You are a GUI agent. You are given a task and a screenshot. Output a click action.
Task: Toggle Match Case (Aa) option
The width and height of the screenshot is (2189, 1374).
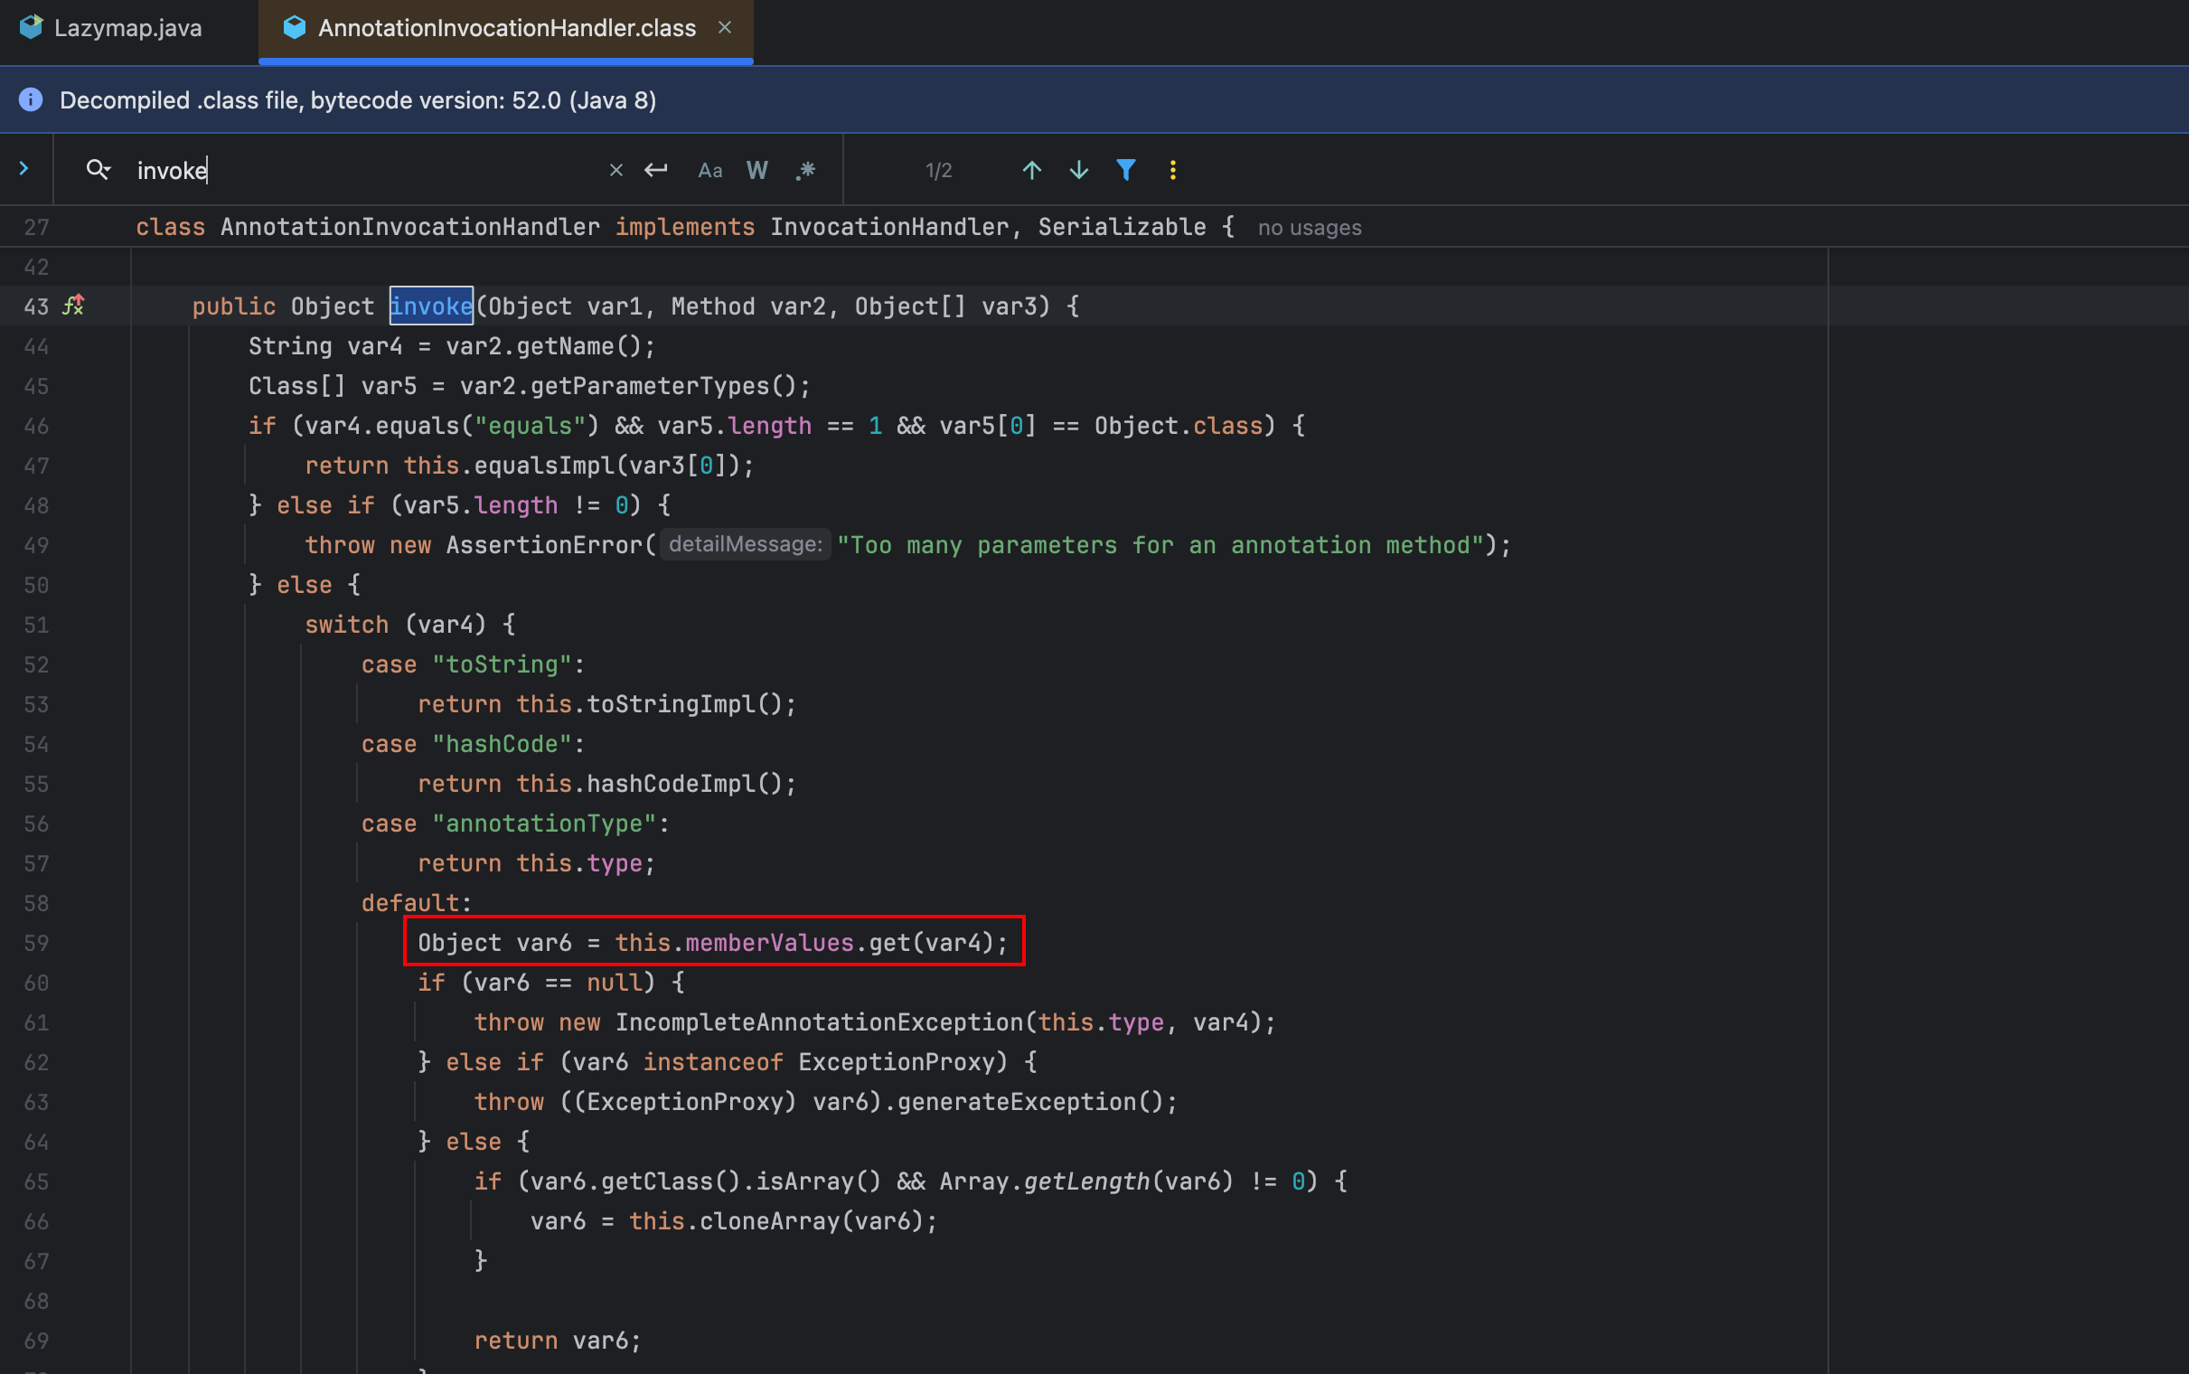point(710,170)
